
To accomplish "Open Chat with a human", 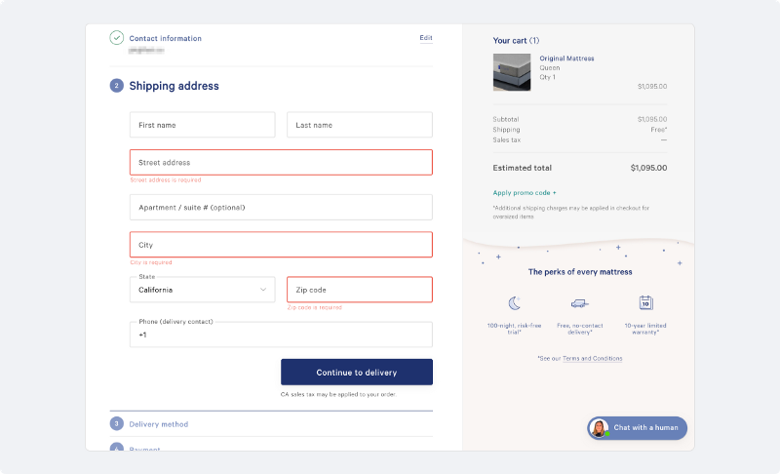I will 638,428.
